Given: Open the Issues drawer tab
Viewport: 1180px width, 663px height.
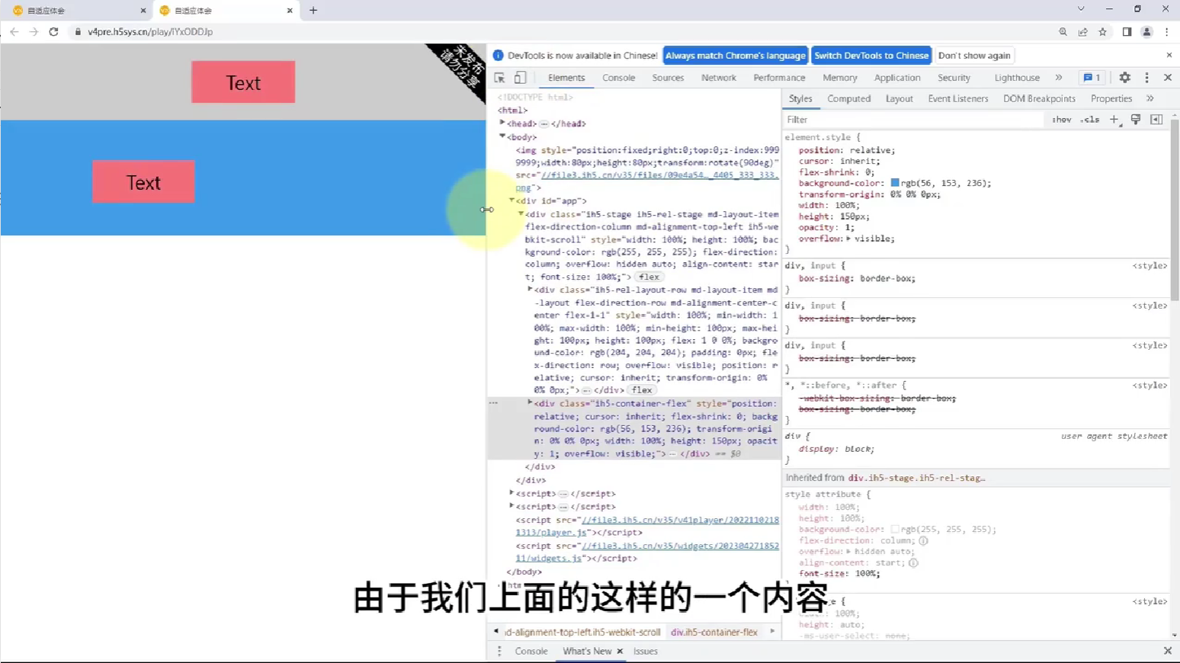Looking at the screenshot, I should coord(645,652).
